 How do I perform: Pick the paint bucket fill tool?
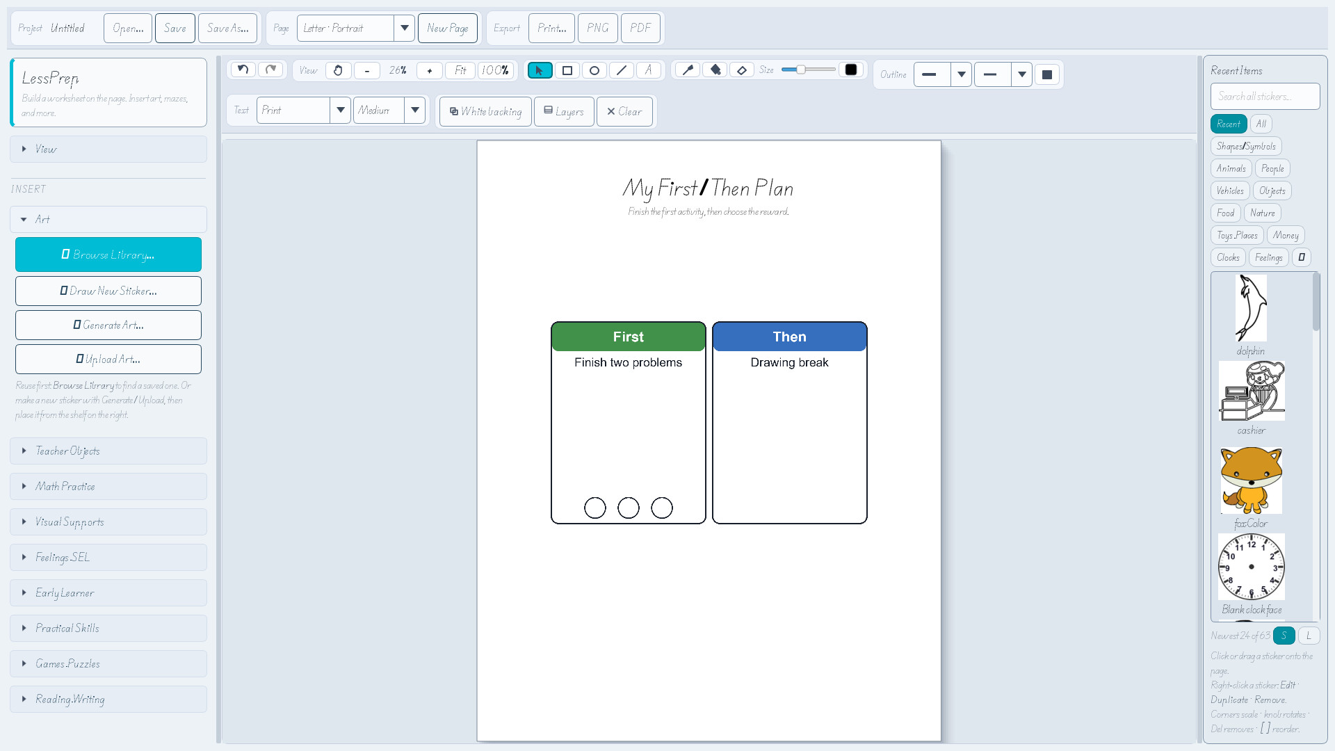coord(715,70)
